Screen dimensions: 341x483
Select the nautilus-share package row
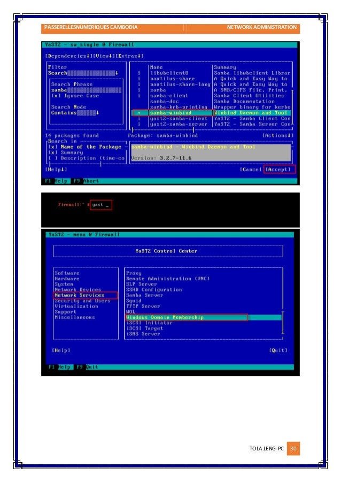coord(212,79)
